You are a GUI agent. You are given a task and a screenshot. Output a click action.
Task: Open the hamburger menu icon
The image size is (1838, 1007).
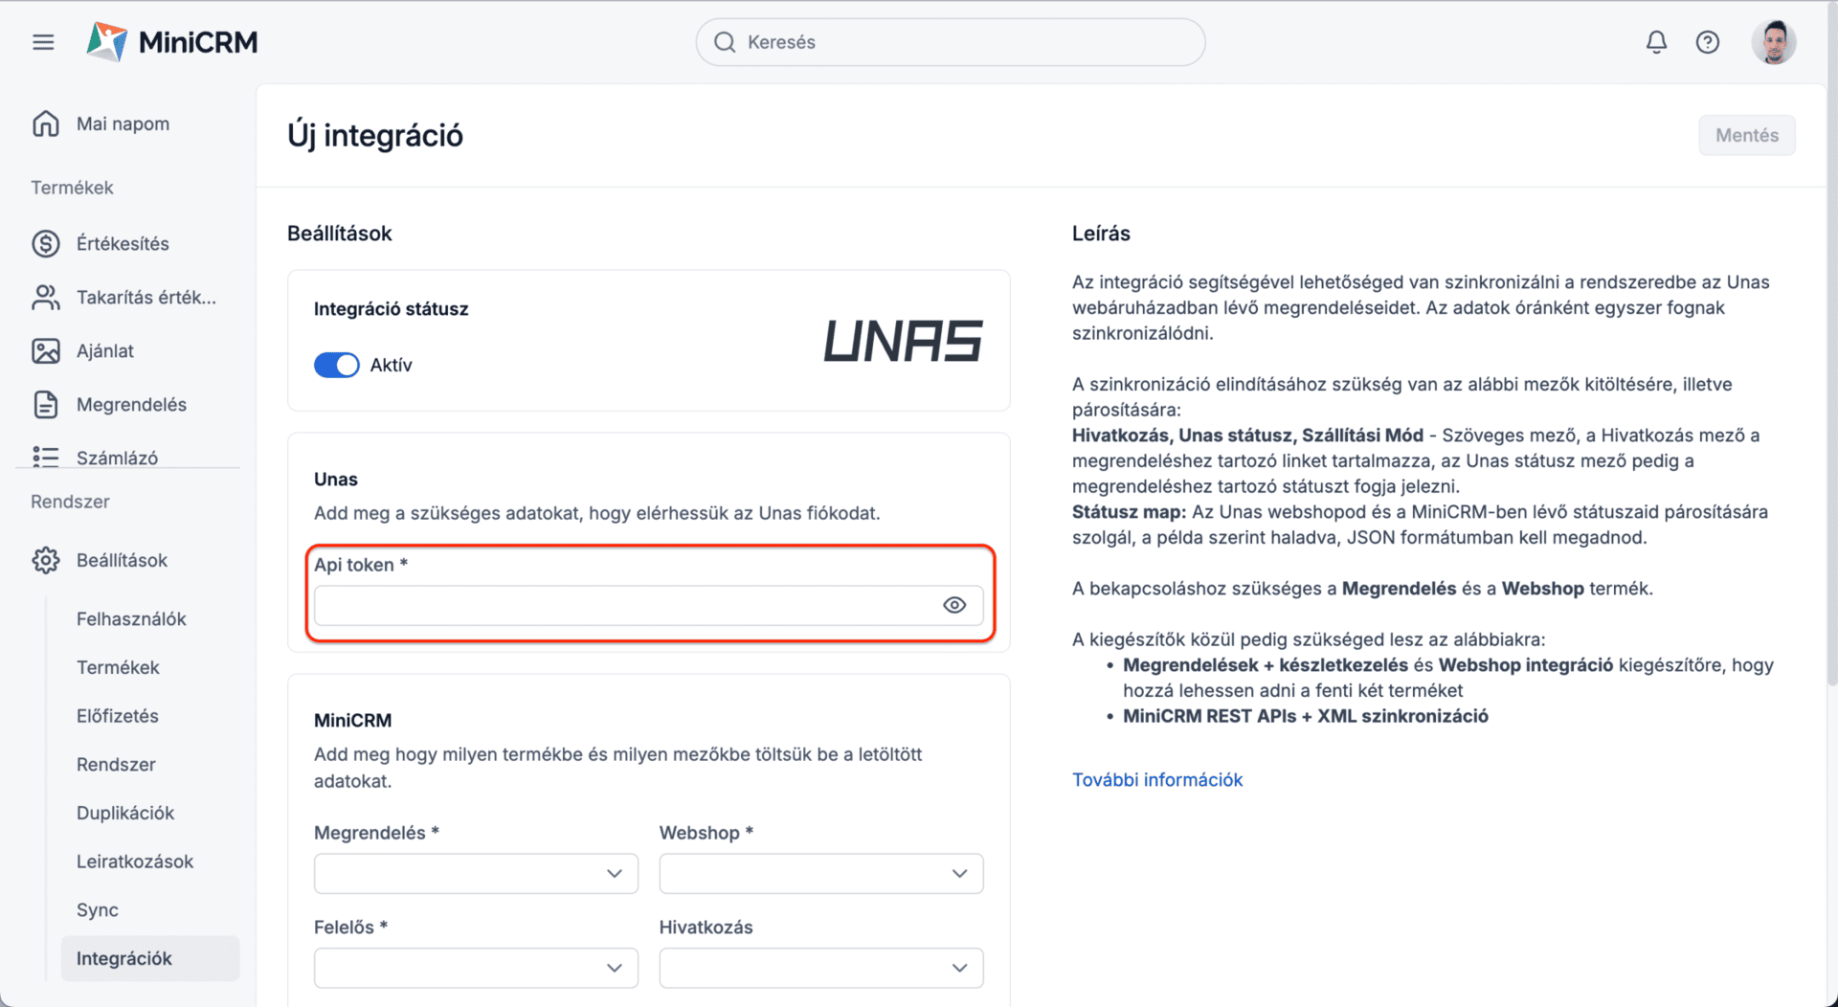coord(43,42)
